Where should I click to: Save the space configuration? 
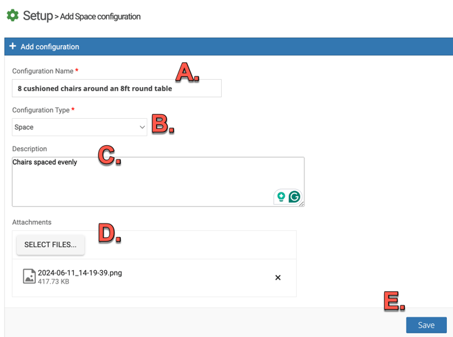(x=426, y=325)
